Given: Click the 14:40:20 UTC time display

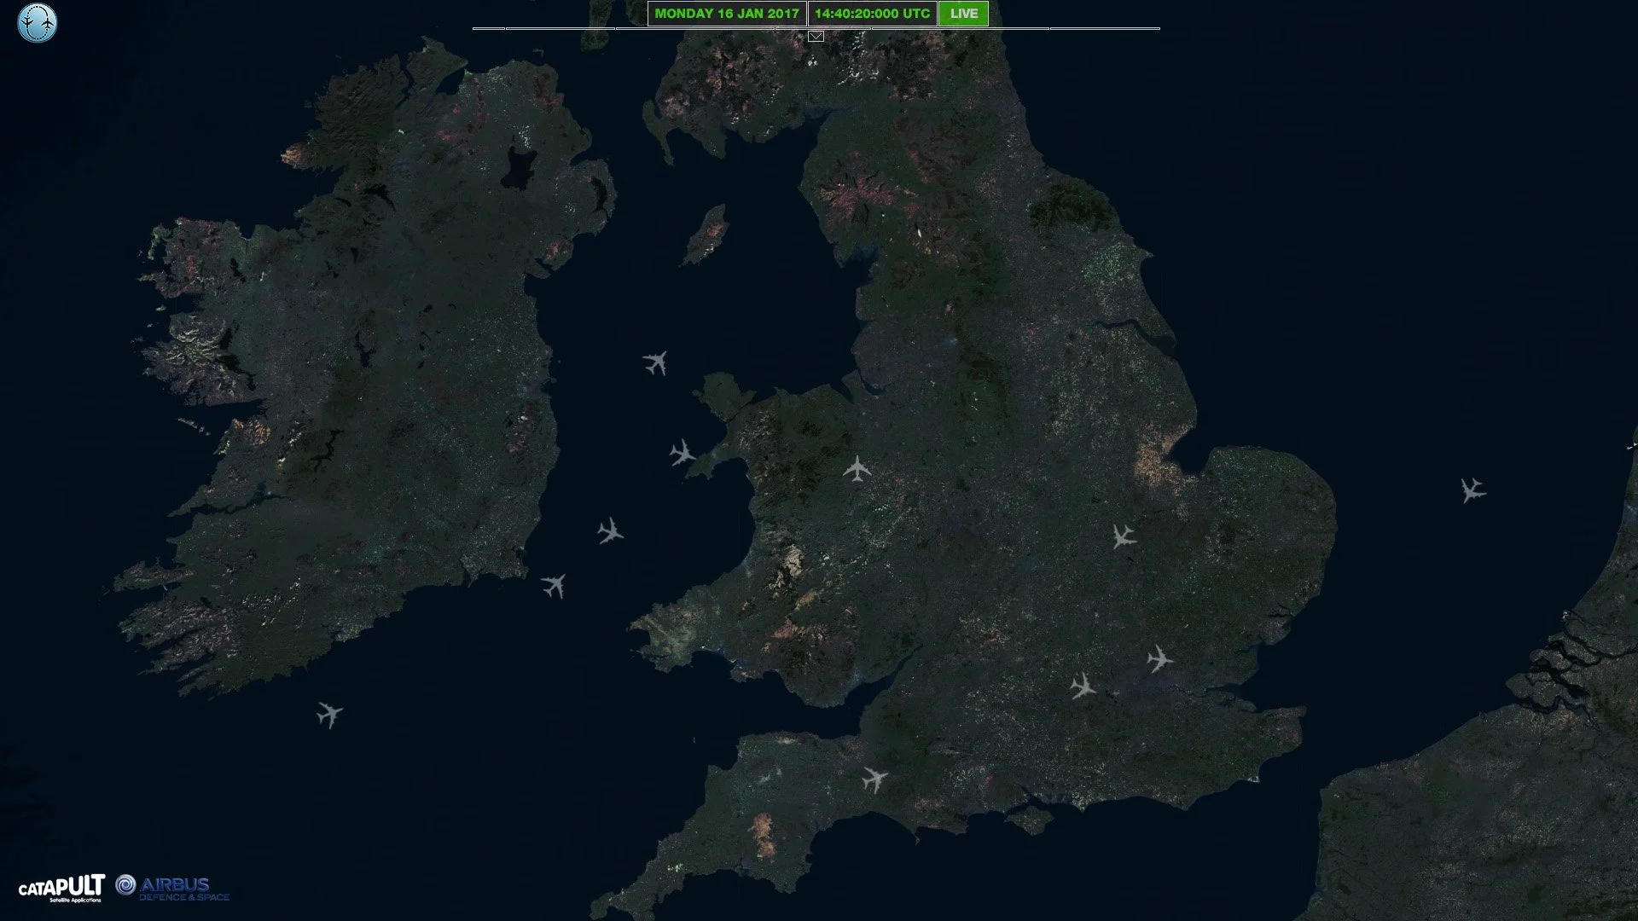Looking at the screenshot, I should pyautogui.click(x=871, y=14).
